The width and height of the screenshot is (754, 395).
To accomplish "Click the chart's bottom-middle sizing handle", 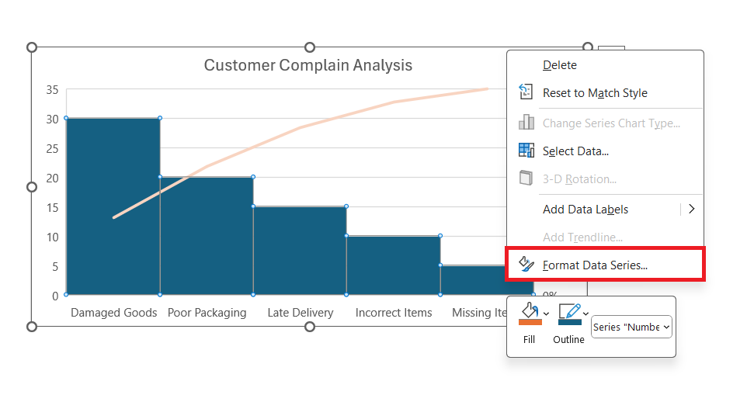I will pyautogui.click(x=310, y=327).
